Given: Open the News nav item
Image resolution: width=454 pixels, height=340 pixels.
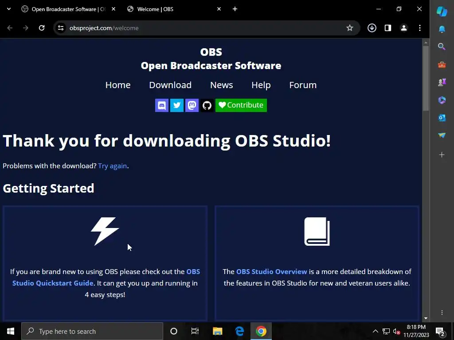Looking at the screenshot, I should (x=222, y=85).
